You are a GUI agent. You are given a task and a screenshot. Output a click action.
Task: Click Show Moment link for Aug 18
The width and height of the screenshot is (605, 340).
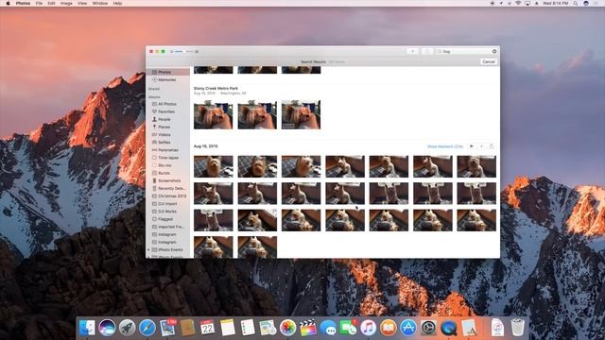pos(445,146)
